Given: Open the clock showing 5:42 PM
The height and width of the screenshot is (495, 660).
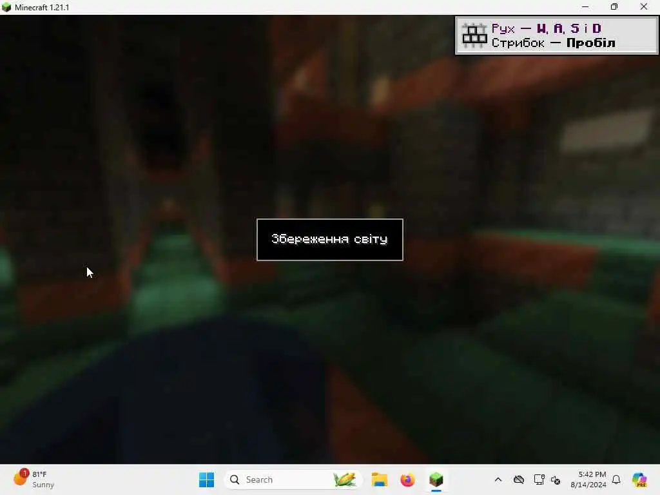Looking at the screenshot, I should [588, 480].
